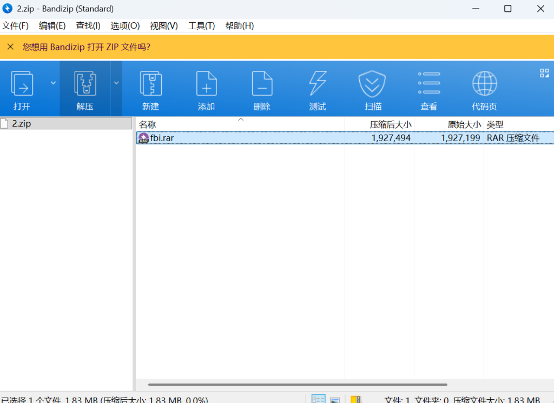The image size is (554, 403).
Task: Click the Open (打开) toolbar icon
Action: (22, 84)
